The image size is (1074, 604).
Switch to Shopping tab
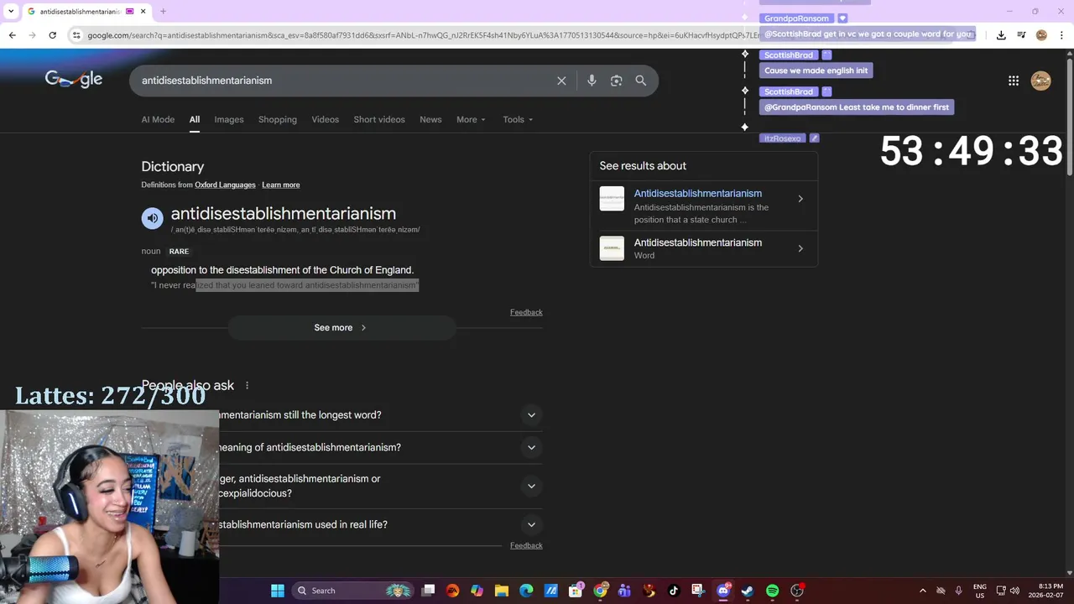(x=278, y=119)
